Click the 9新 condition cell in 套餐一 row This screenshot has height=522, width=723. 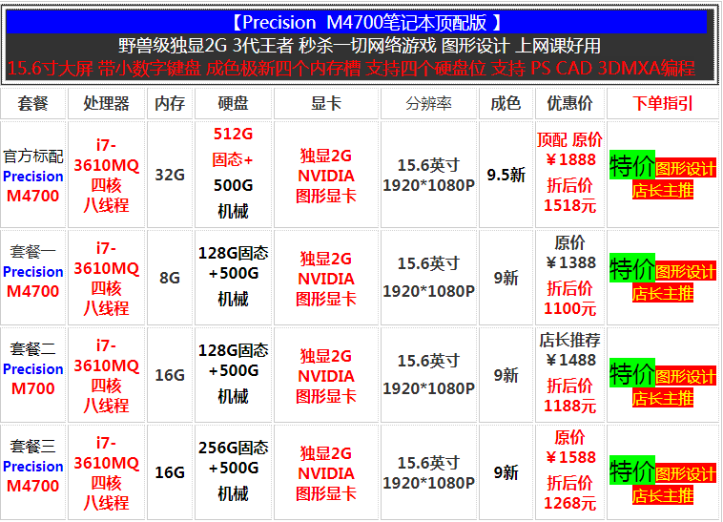pyautogui.click(x=506, y=278)
